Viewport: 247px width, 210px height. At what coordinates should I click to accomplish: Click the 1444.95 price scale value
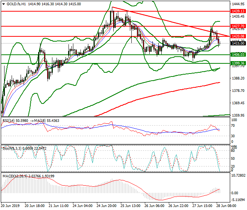click(x=238, y=4)
